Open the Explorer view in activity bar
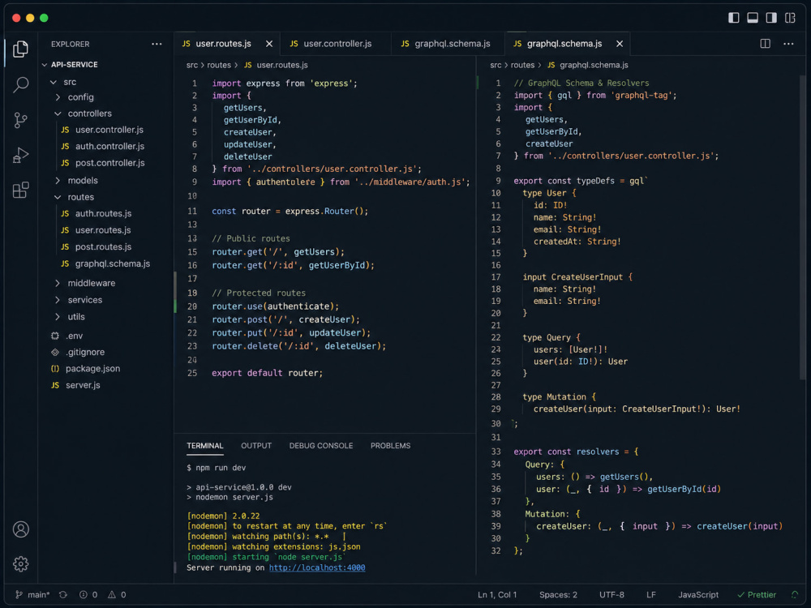 (21, 49)
